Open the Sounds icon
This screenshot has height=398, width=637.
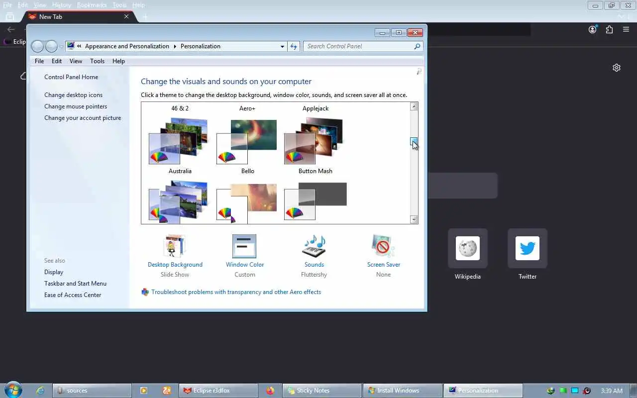click(314, 246)
